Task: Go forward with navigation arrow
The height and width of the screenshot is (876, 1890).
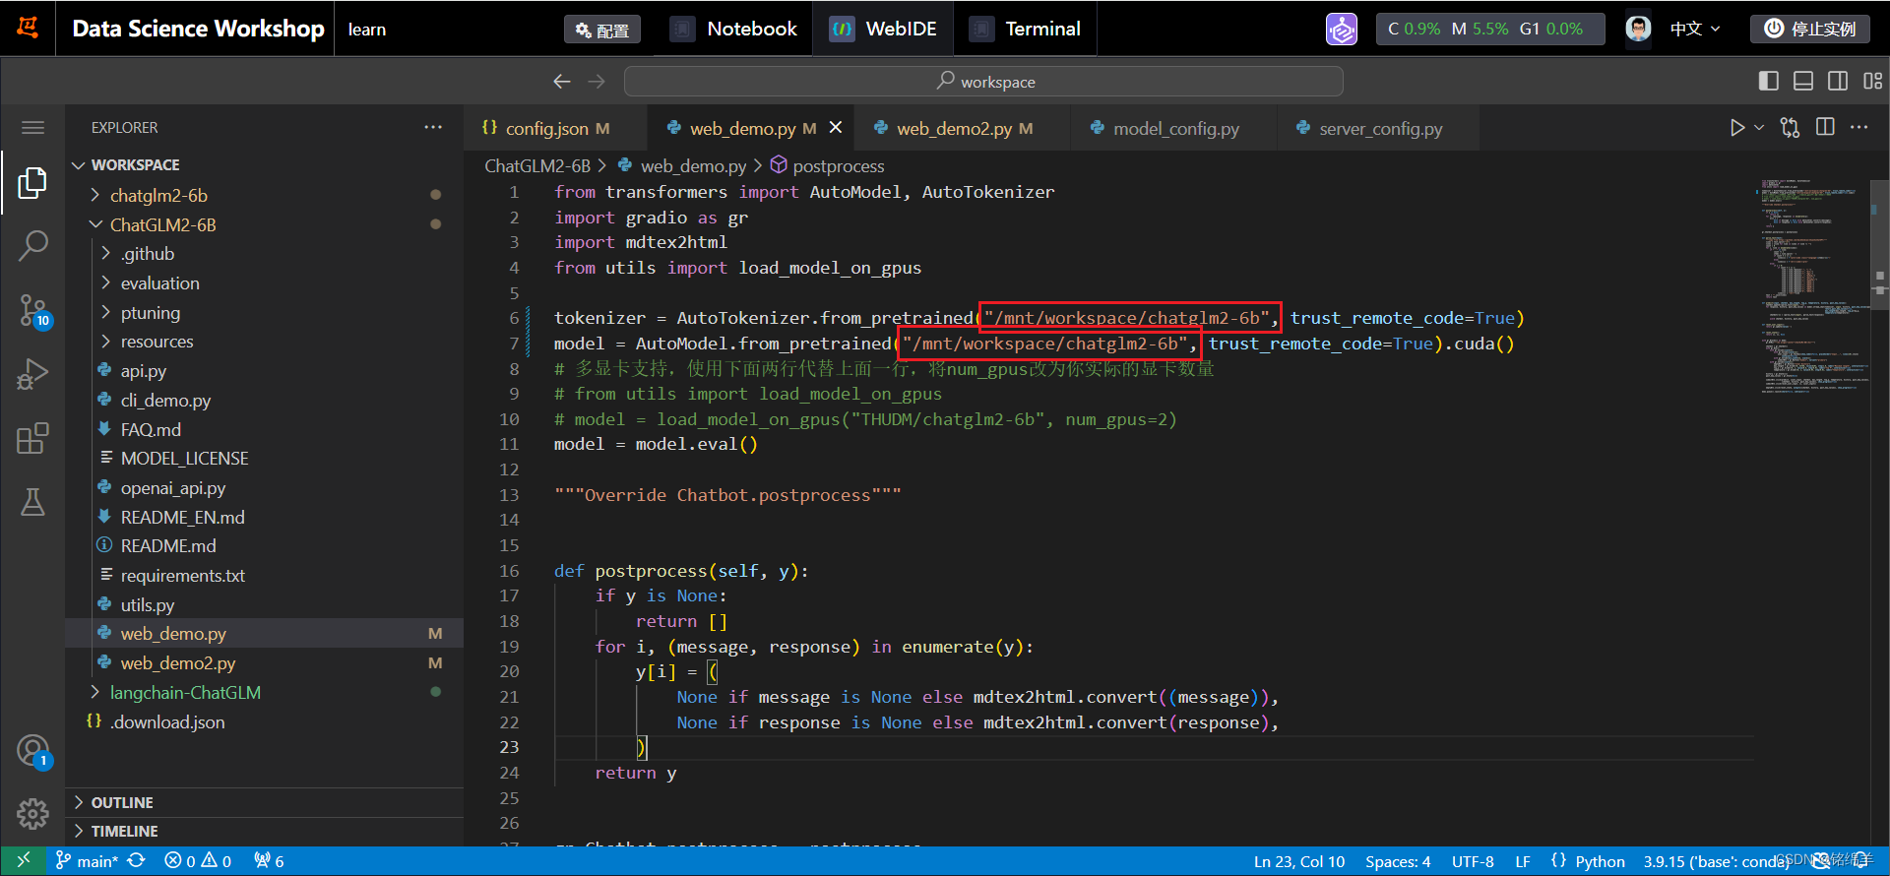Action: pyautogui.click(x=597, y=82)
